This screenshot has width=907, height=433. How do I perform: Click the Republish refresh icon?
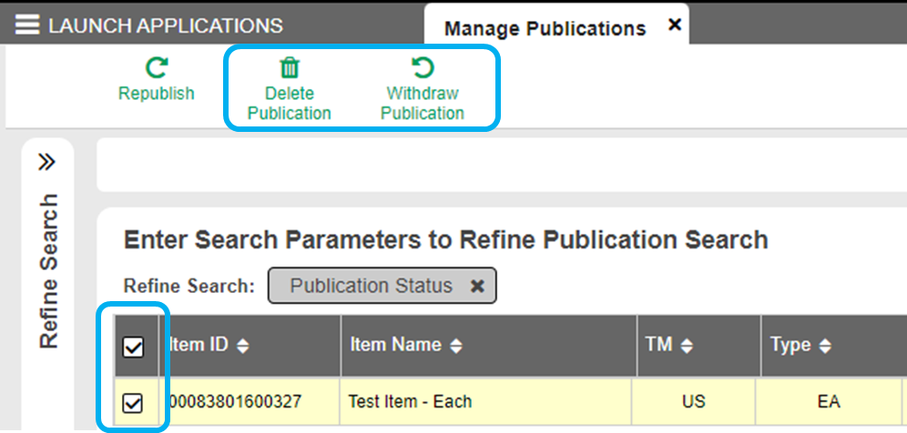[157, 67]
